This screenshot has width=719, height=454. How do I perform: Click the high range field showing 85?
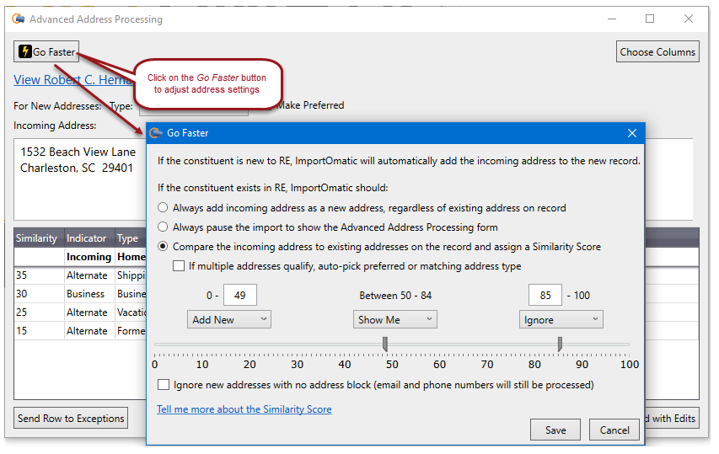pos(545,295)
